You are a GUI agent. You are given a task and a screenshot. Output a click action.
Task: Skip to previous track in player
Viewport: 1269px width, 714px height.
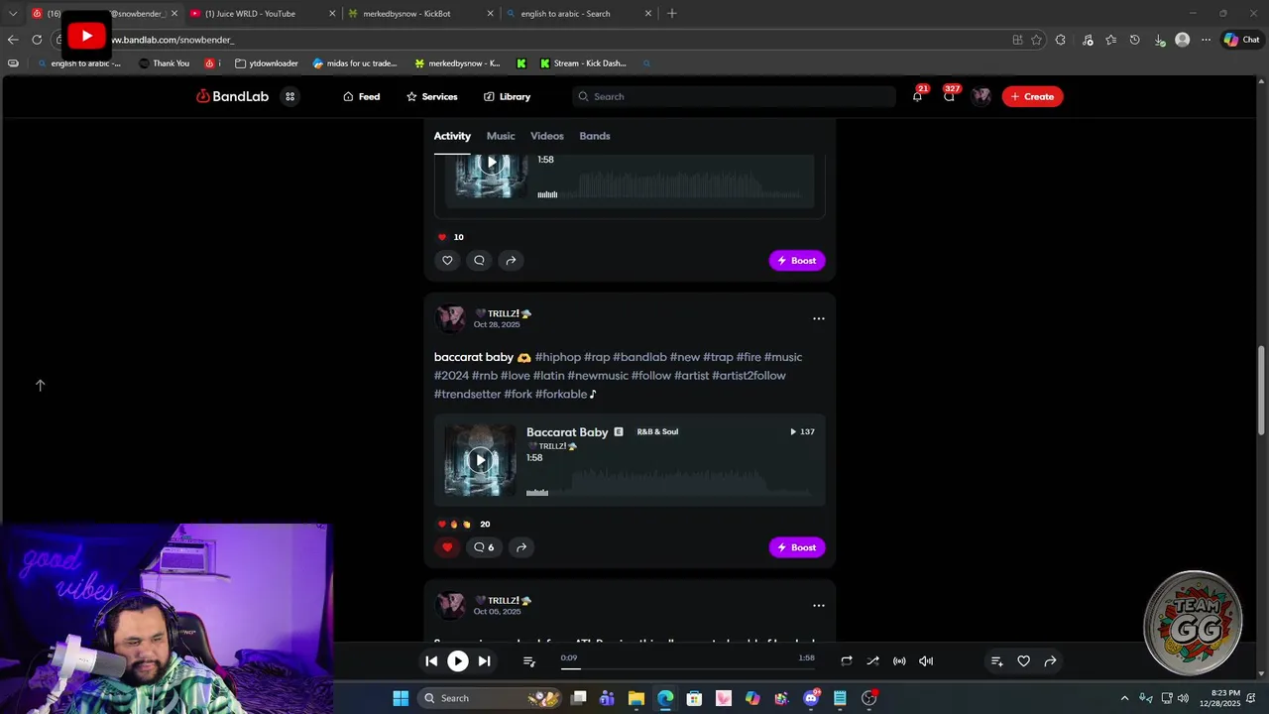point(431,661)
